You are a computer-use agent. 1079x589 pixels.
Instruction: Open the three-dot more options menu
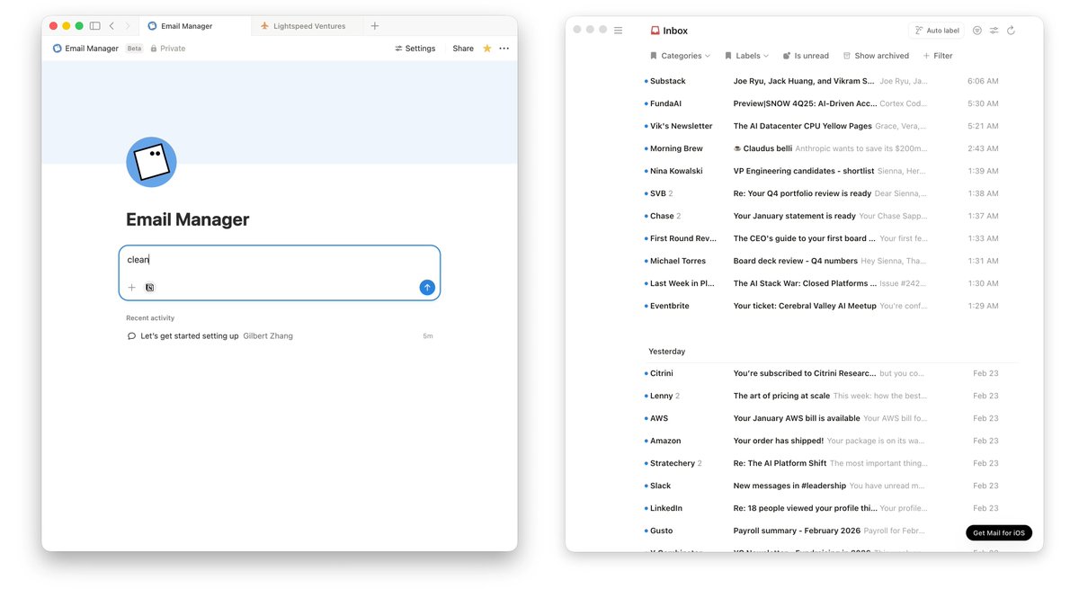(504, 49)
